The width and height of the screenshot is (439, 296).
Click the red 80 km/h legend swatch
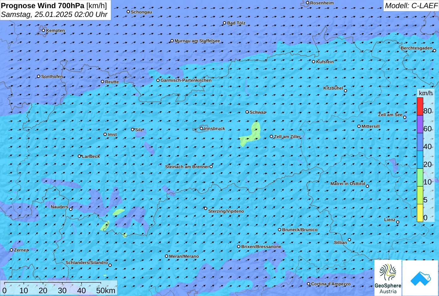(420, 106)
